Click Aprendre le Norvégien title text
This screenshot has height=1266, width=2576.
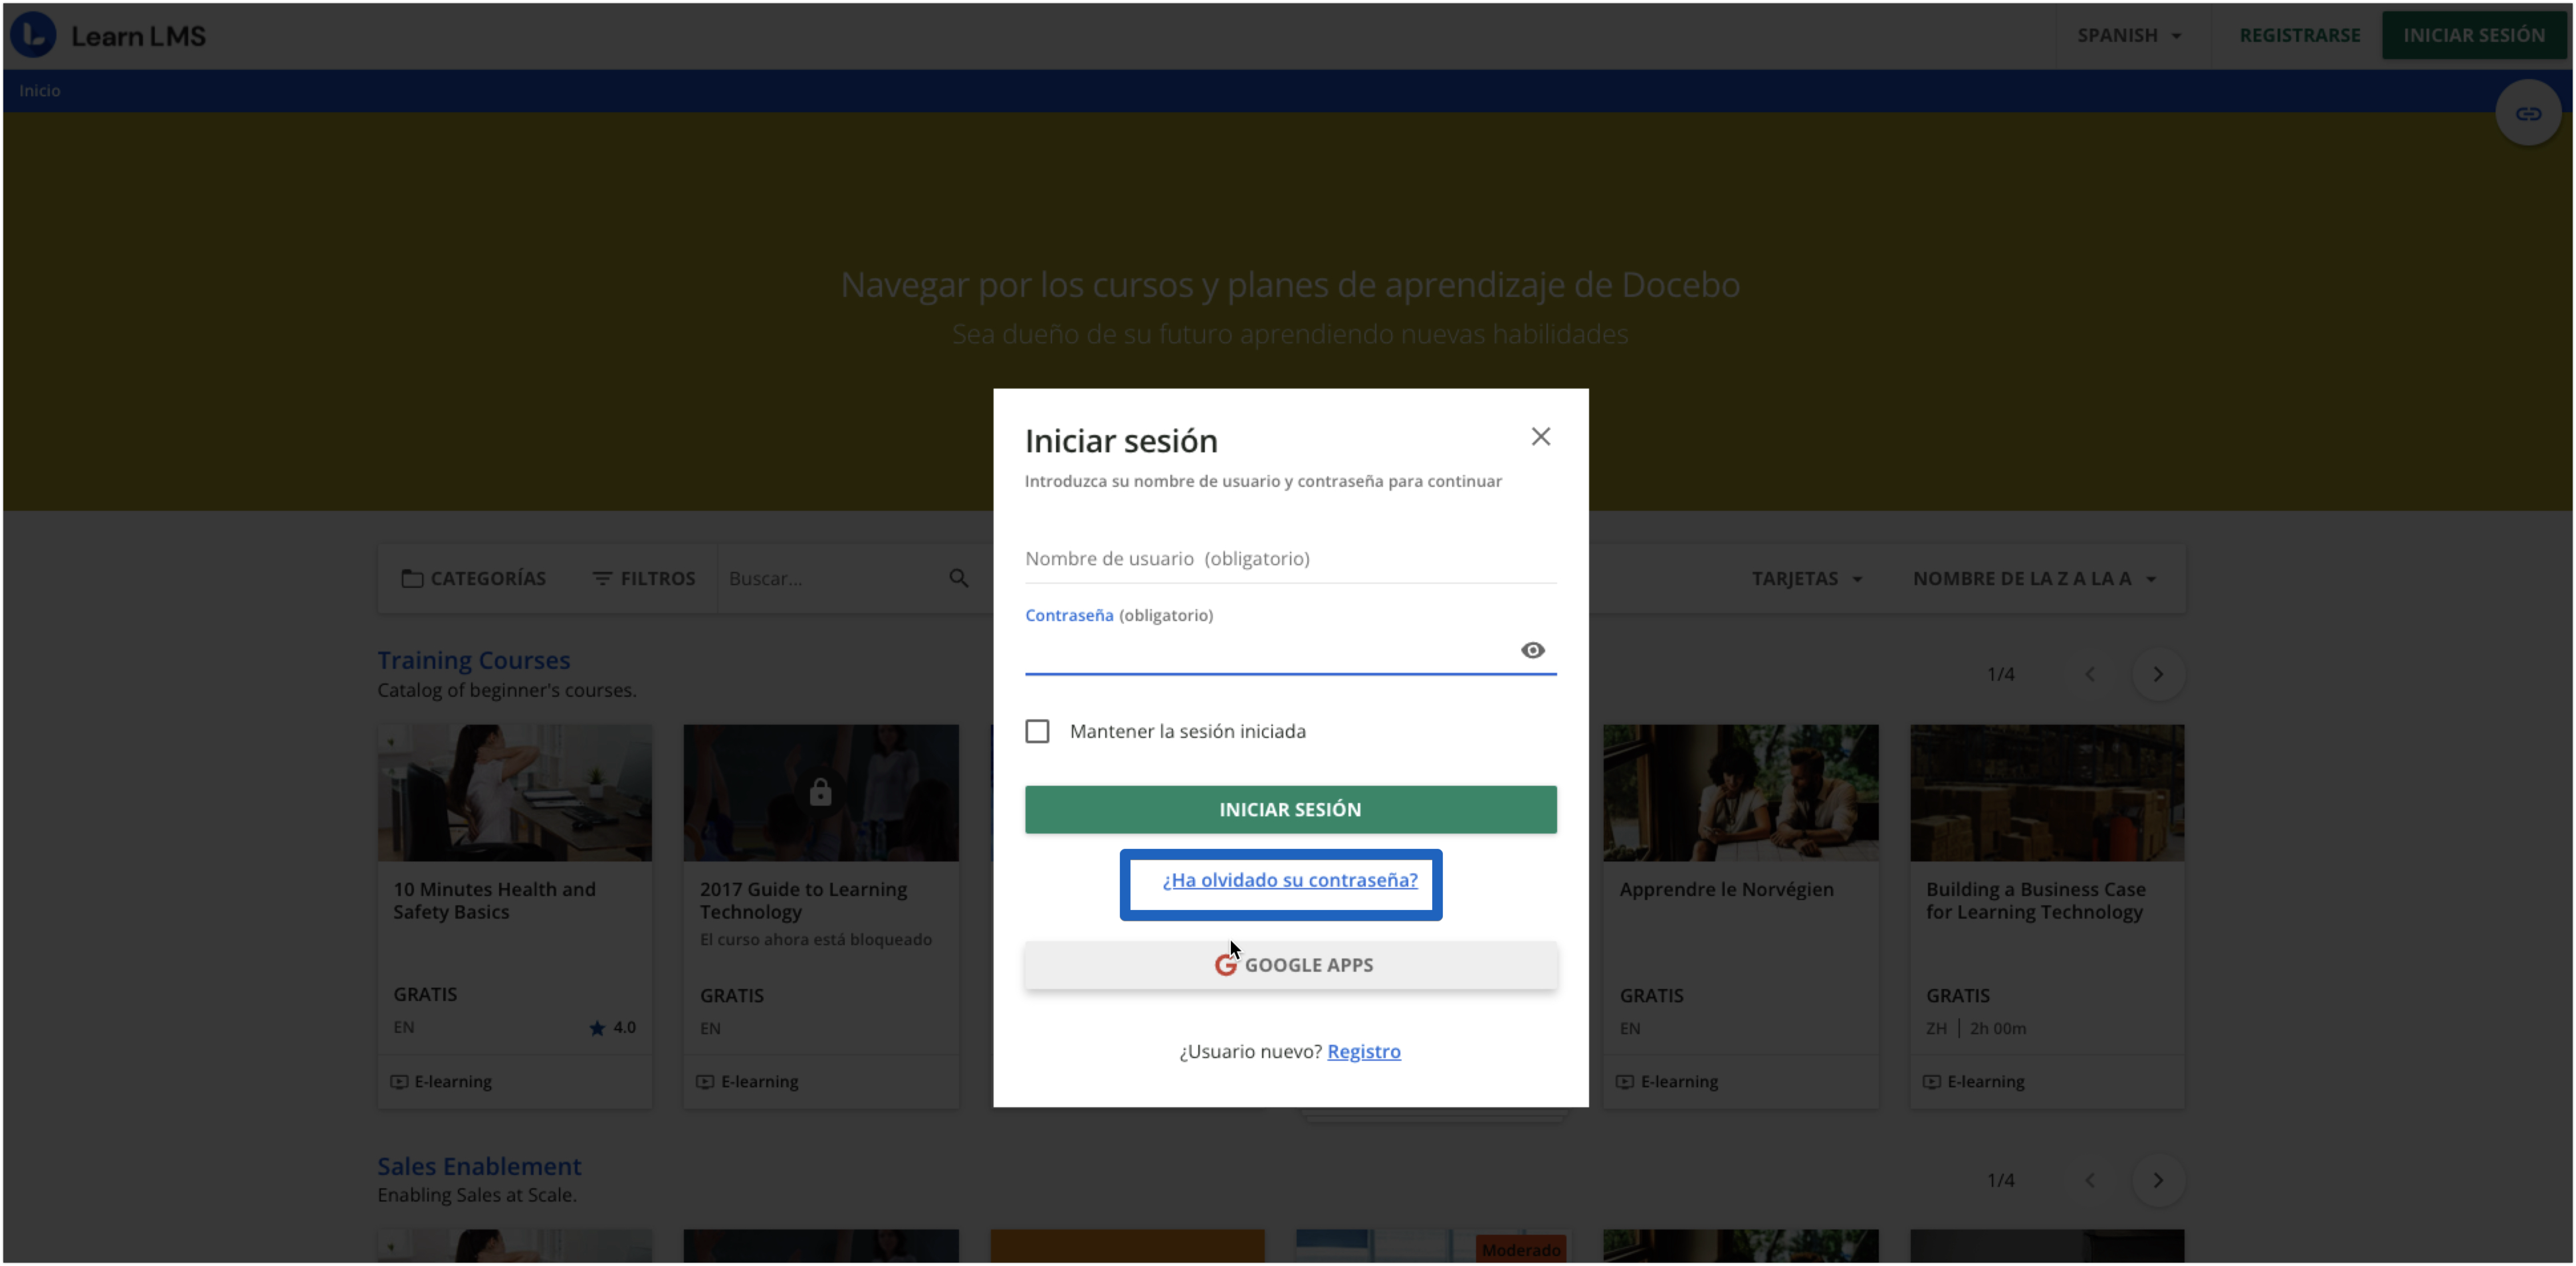(x=1727, y=889)
